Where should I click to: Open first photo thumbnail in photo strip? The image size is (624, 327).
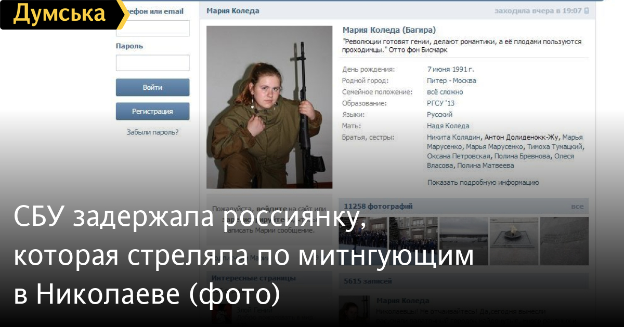pos(363,234)
